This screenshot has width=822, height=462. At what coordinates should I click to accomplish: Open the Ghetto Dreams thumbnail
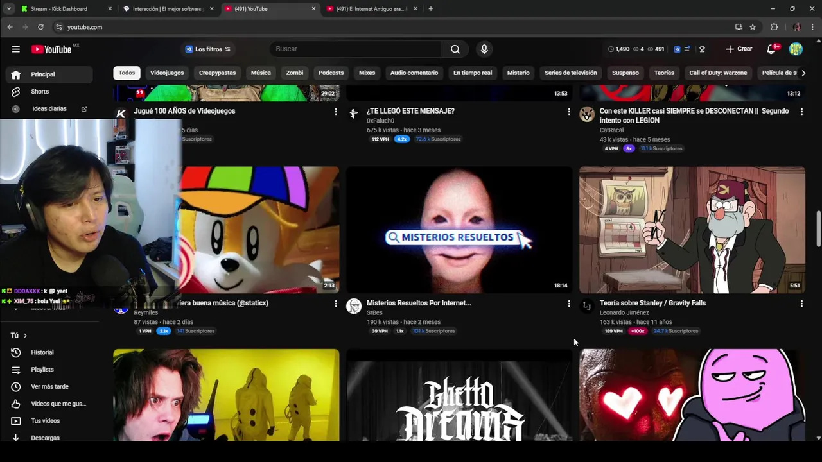click(x=459, y=395)
